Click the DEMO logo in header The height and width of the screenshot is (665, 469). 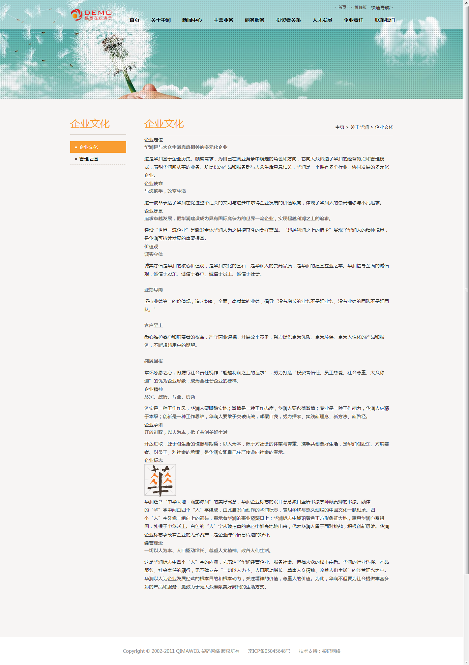point(91,15)
